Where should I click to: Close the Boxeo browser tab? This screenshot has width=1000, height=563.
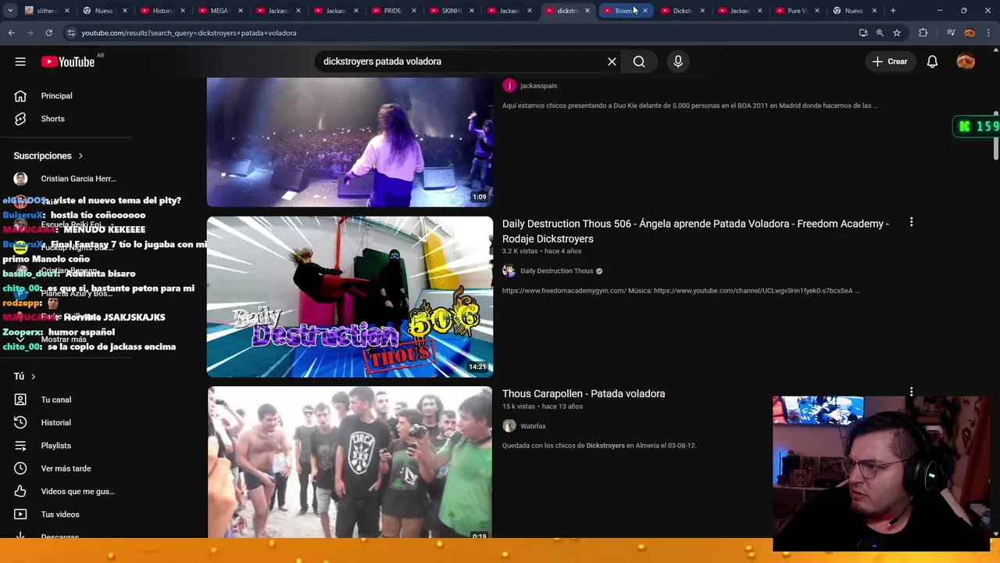[645, 10]
